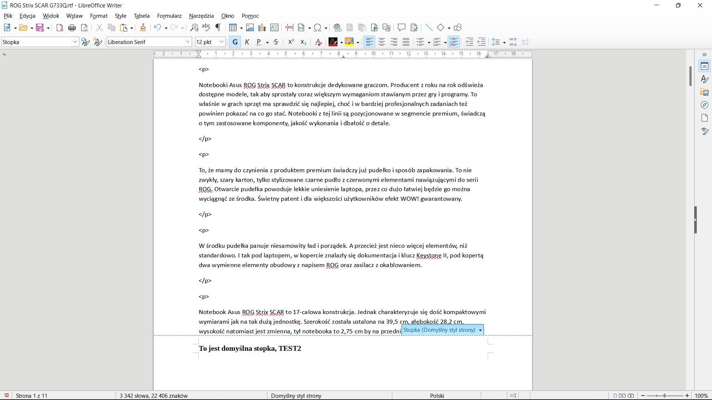The width and height of the screenshot is (712, 400).
Task: Insert a comment
Action: (401, 27)
